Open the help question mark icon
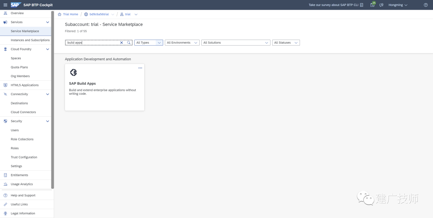Screen dimensions: 433x218 [425, 5]
